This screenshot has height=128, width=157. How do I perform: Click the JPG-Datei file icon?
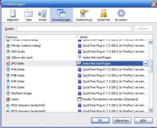point(8,63)
